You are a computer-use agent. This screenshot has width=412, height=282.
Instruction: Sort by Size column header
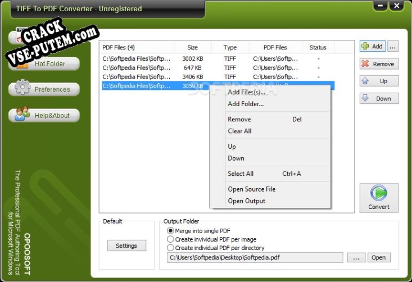pos(193,48)
